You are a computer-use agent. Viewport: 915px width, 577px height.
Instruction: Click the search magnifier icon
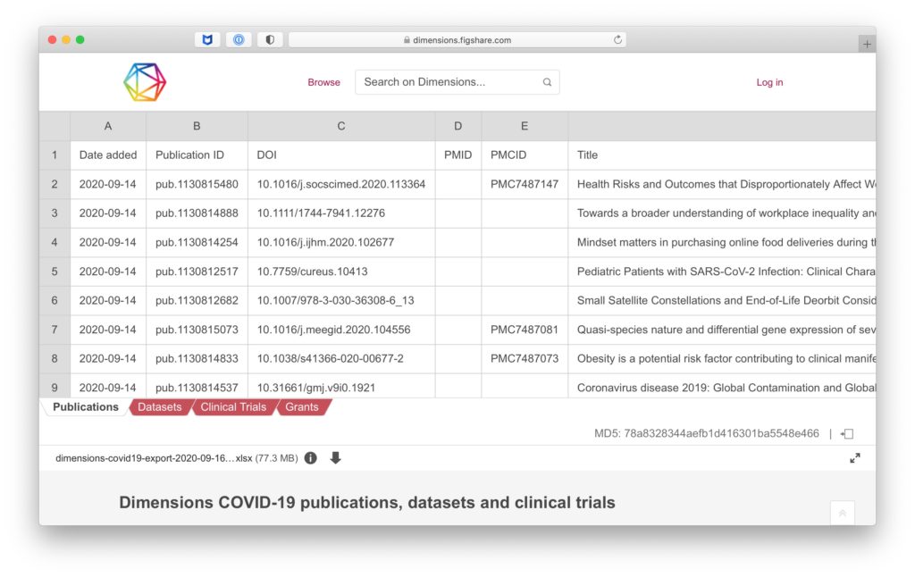tap(547, 82)
